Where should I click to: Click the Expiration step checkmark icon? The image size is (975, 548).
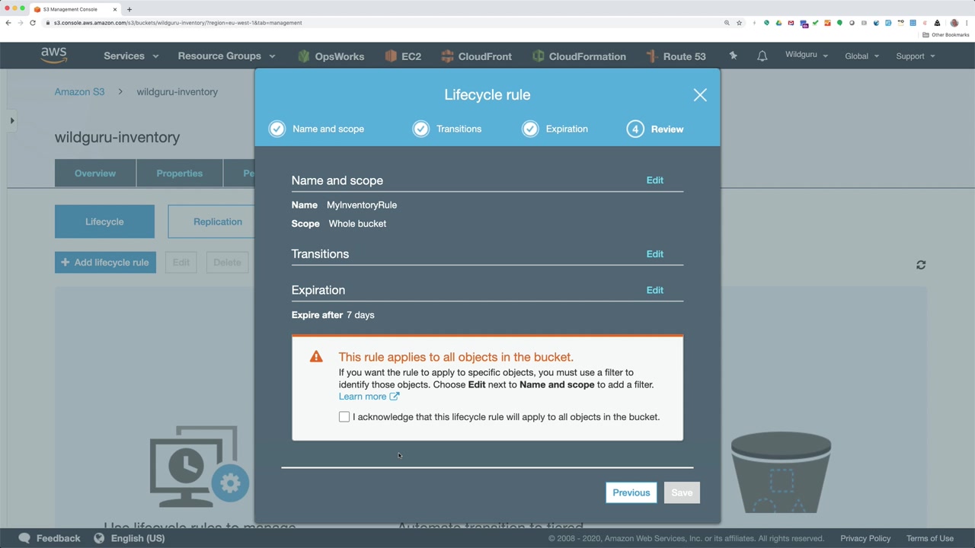pos(530,129)
